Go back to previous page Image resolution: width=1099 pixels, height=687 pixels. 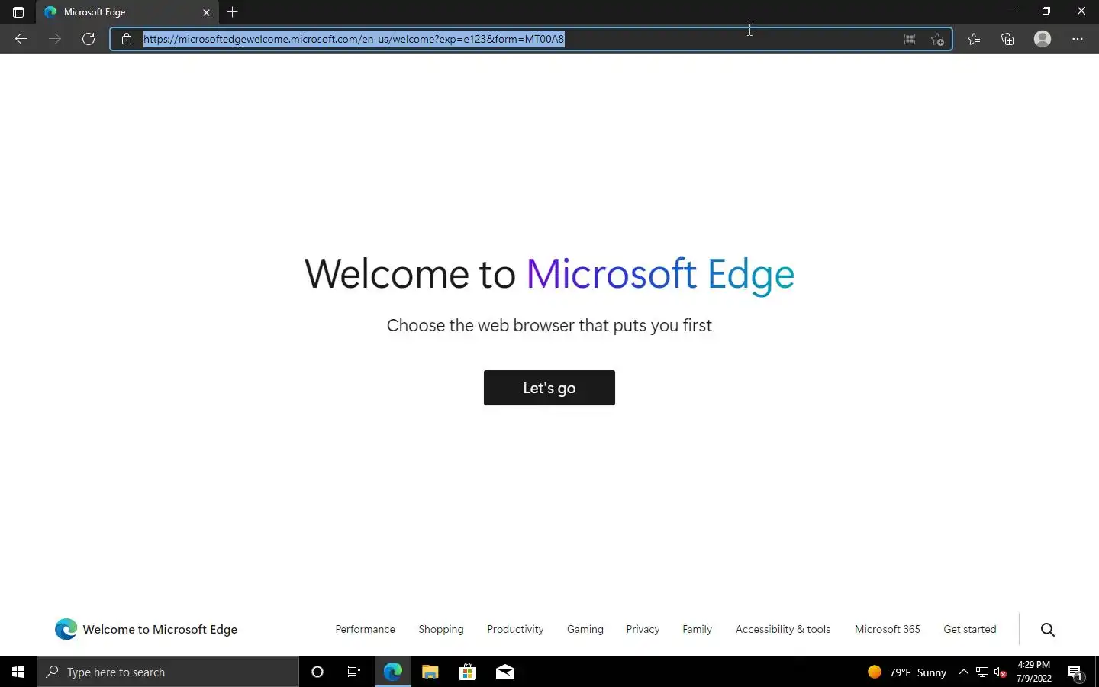click(x=21, y=39)
